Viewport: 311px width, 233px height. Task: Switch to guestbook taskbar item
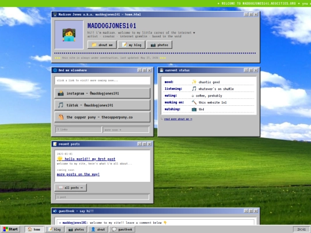122,230
